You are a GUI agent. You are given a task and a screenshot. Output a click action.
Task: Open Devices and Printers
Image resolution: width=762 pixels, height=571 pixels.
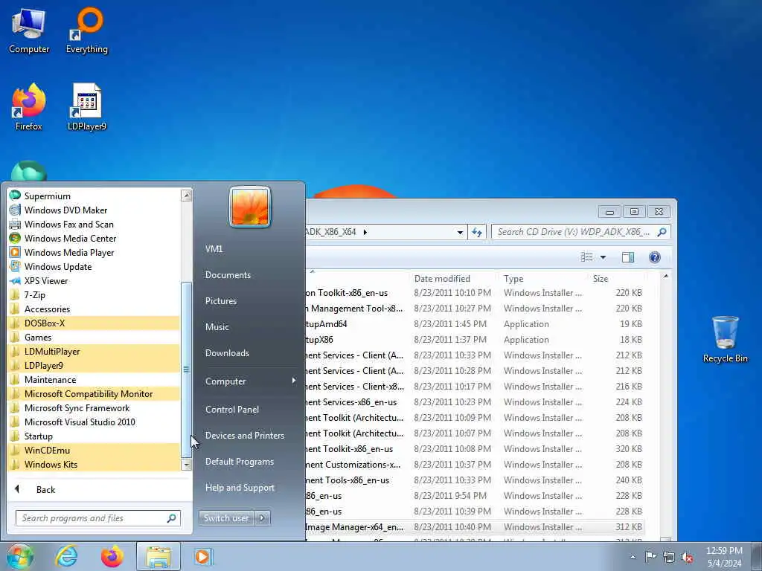coord(244,436)
